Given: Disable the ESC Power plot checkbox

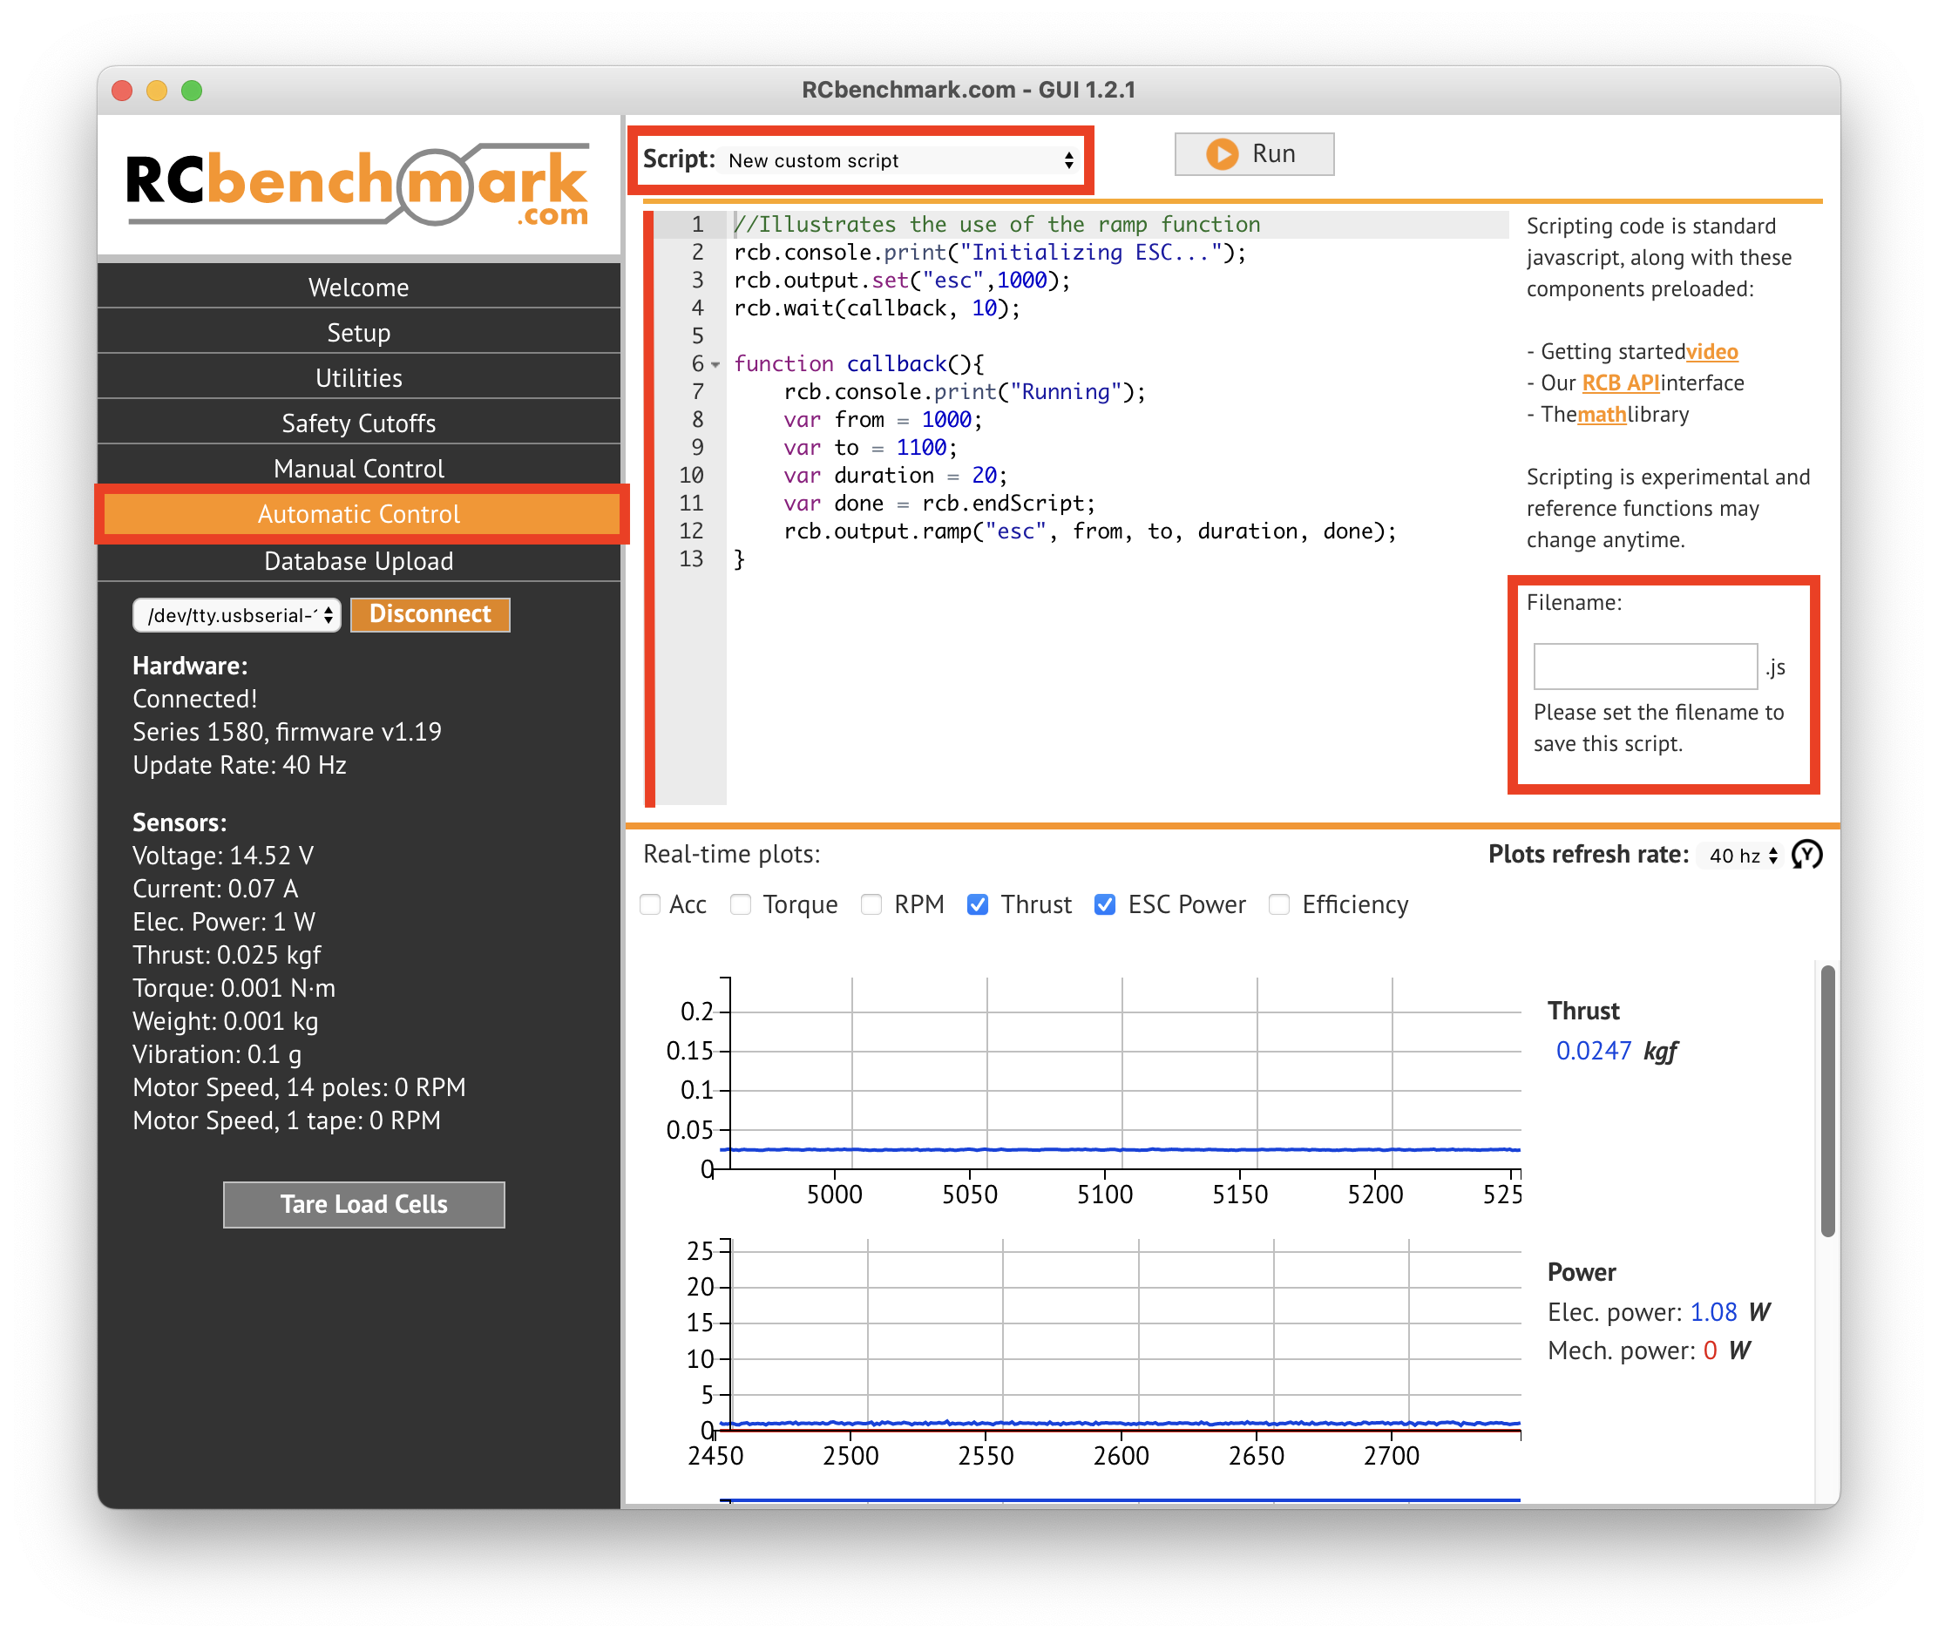Looking at the screenshot, I should pyautogui.click(x=1104, y=904).
